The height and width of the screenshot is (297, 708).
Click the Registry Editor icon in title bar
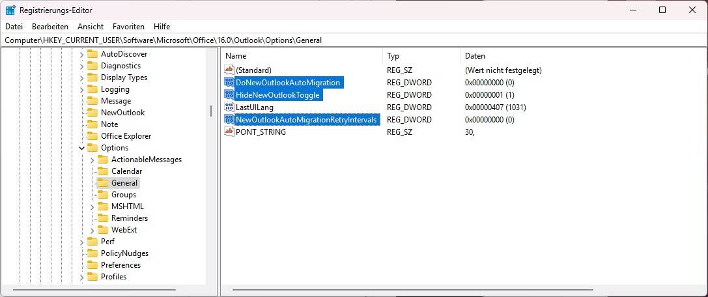(x=10, y=10)
